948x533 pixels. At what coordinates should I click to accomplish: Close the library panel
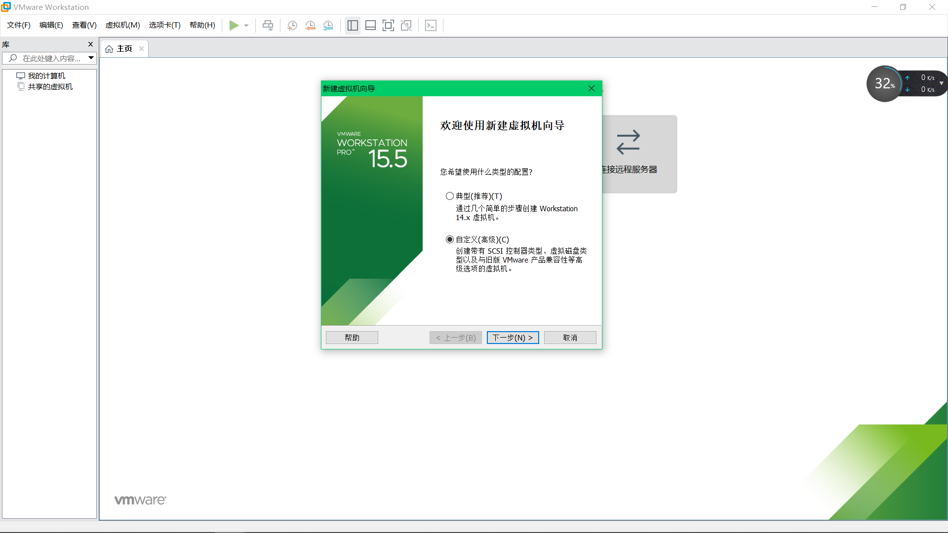[x=90, y=44]
